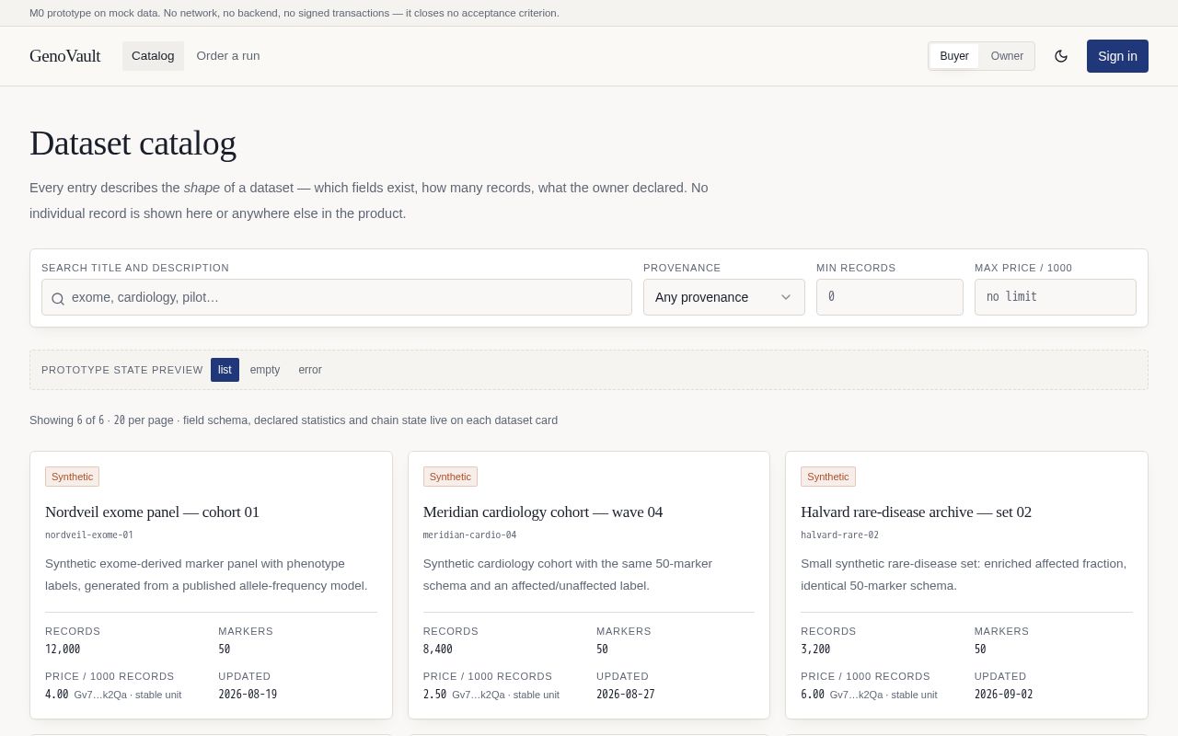Click the 12,000 records value
This screenshot has width=1178, height=736.
click(63, 649)
